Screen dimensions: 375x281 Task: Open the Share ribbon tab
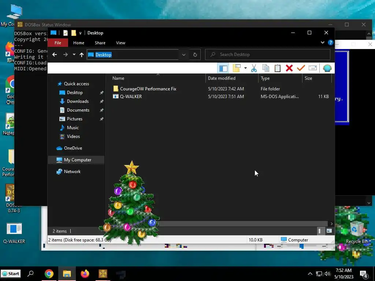(100, 43)
